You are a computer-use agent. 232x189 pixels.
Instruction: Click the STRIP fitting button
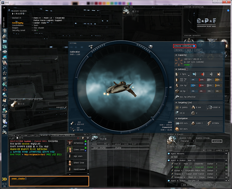pyautogui.click(x=198, y=50)
